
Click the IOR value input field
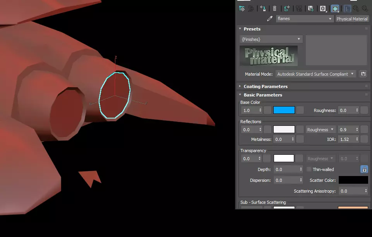pos(346,139)
